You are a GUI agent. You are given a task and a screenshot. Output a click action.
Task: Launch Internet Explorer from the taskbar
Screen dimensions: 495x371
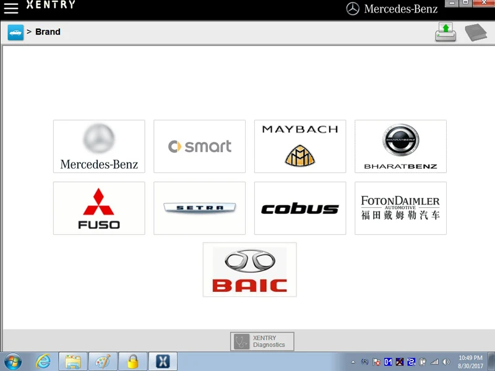[x=43, y=362]
